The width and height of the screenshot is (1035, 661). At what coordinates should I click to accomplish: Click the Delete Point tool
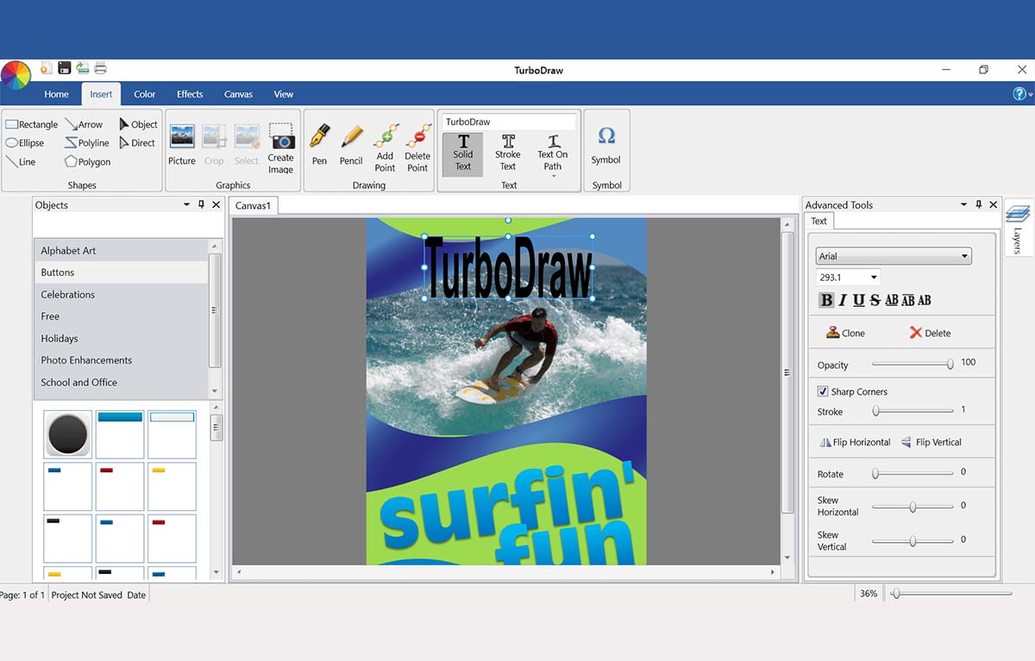(x=417, y=148)
